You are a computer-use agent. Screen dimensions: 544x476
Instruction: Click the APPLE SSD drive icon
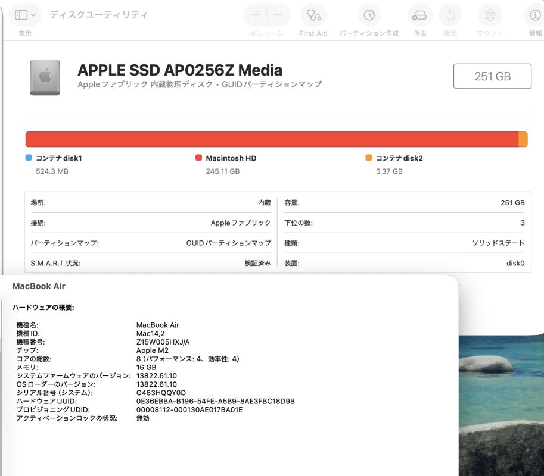point(45,77)
